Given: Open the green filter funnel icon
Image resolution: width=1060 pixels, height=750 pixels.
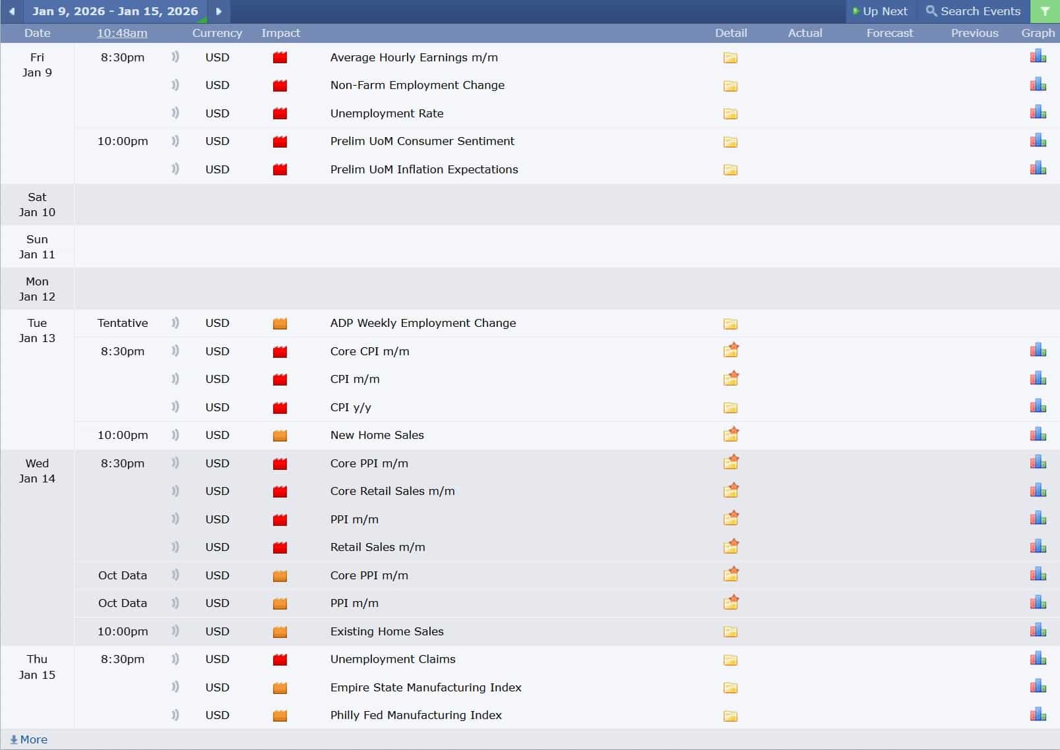Looking at the screenshot, I should (x=1045, y=11).
